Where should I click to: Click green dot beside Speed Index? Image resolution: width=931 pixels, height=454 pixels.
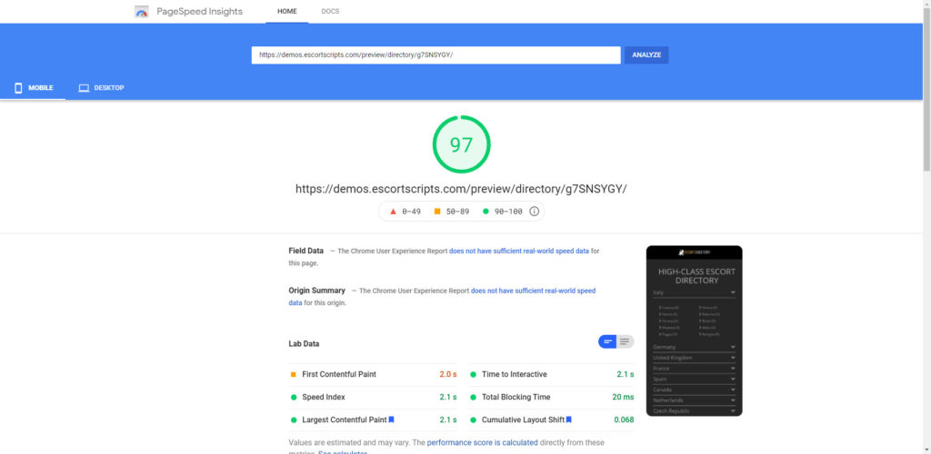[294, 397]
